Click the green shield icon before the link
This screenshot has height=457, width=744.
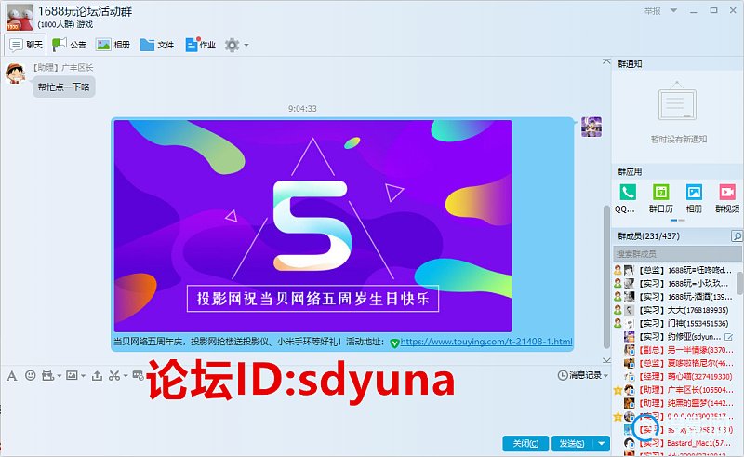(x=394, y=343)
